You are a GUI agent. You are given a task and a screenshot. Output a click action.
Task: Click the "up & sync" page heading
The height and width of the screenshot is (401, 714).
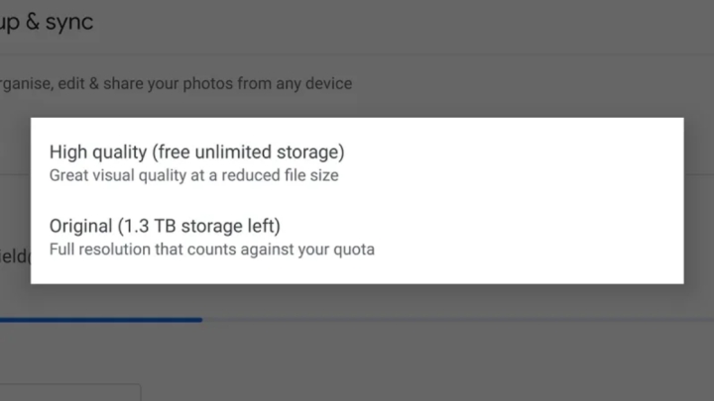[47, 22]
